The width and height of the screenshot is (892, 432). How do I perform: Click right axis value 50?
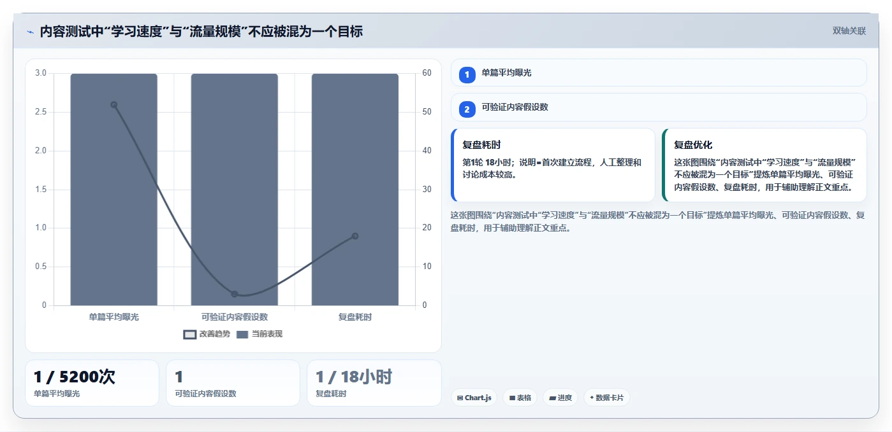coord(427,112)
